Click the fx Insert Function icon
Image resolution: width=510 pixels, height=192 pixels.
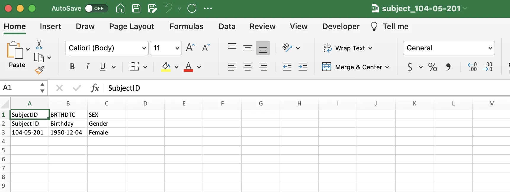point(95,88)
